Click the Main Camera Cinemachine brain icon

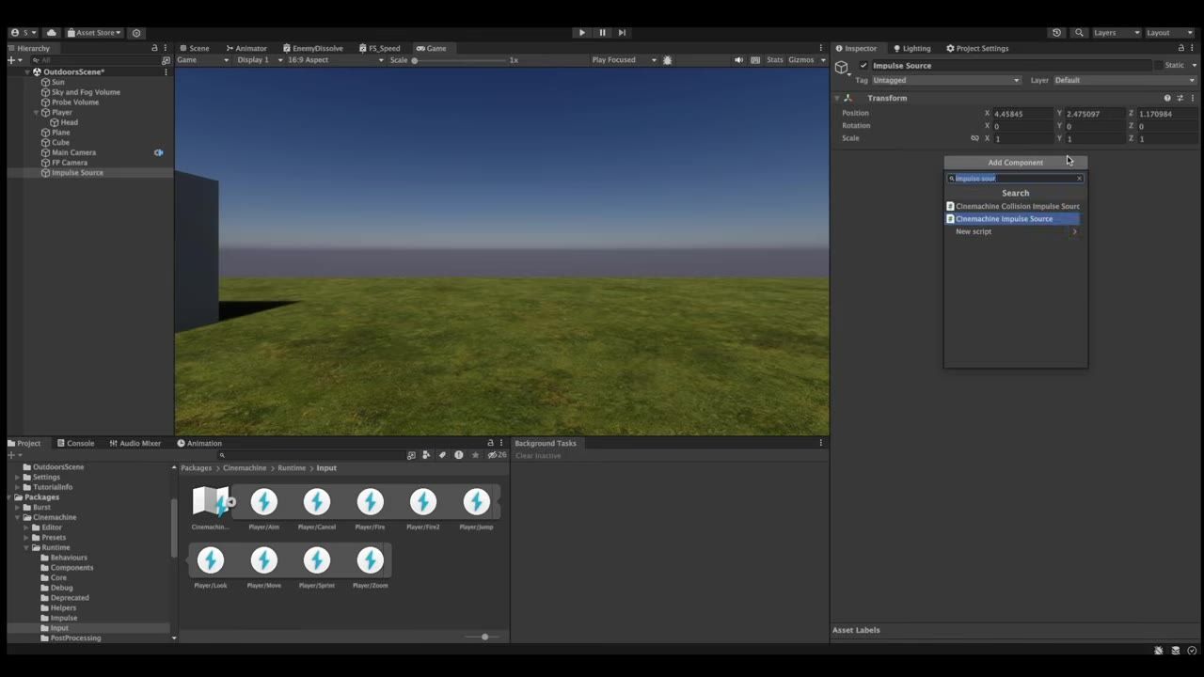158,152
